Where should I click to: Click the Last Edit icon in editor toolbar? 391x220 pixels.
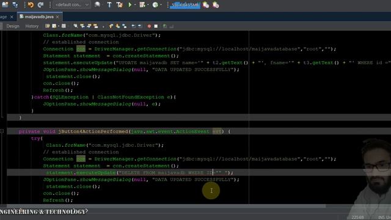48,26
